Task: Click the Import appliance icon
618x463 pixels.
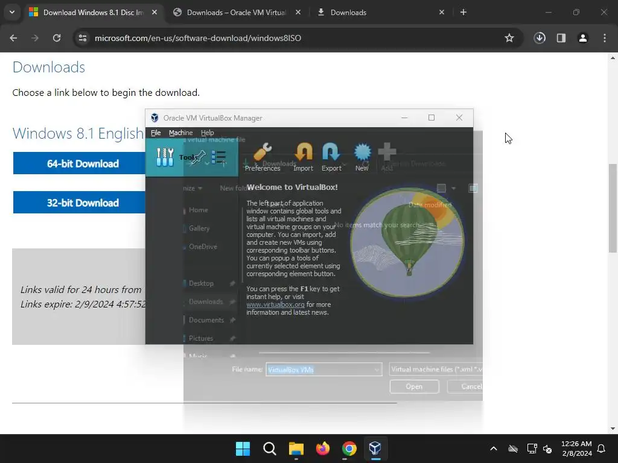Action: [303, 157]
